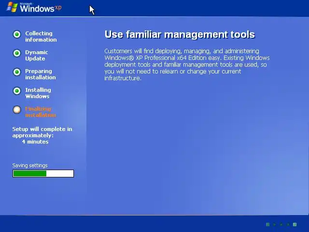Click the Collecting information step indicator
The height and width of the screenshot is (232, 309).
tap(17, 34)
